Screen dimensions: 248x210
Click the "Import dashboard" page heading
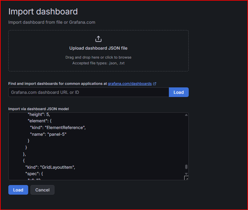tap(43, 12)
